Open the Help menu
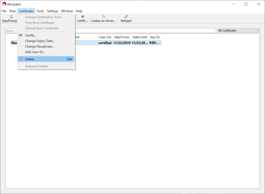 [79, 11]
